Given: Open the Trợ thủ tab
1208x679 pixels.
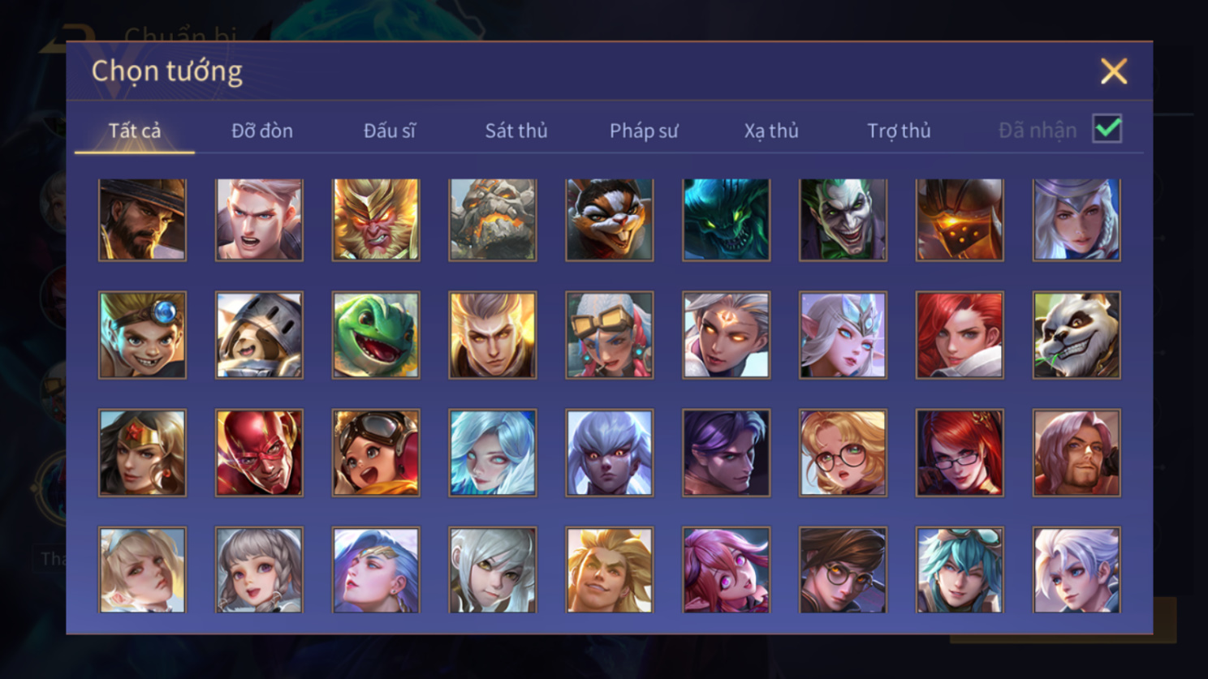Looking at the screenshot, I should (899, 131).
